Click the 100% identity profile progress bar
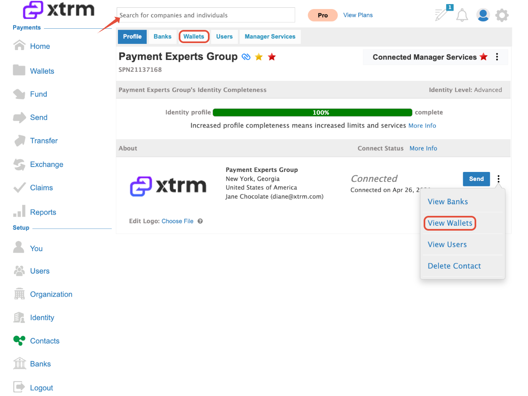 click(312, 112)
